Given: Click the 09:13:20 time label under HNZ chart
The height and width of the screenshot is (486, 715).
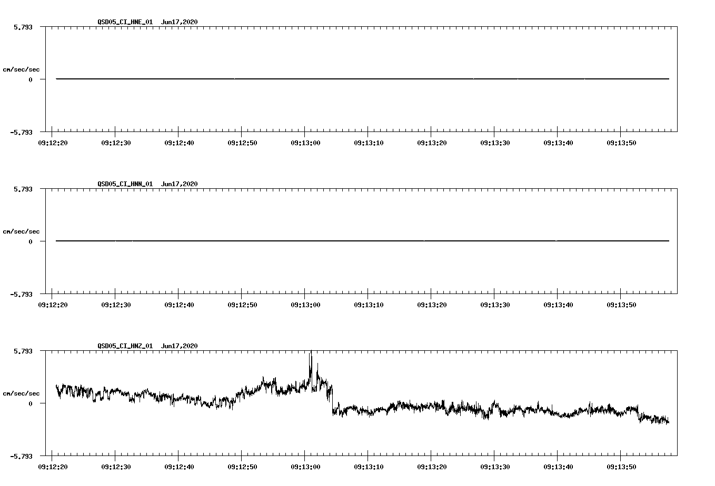Looking at the screenshot, I should click(432, 467).
